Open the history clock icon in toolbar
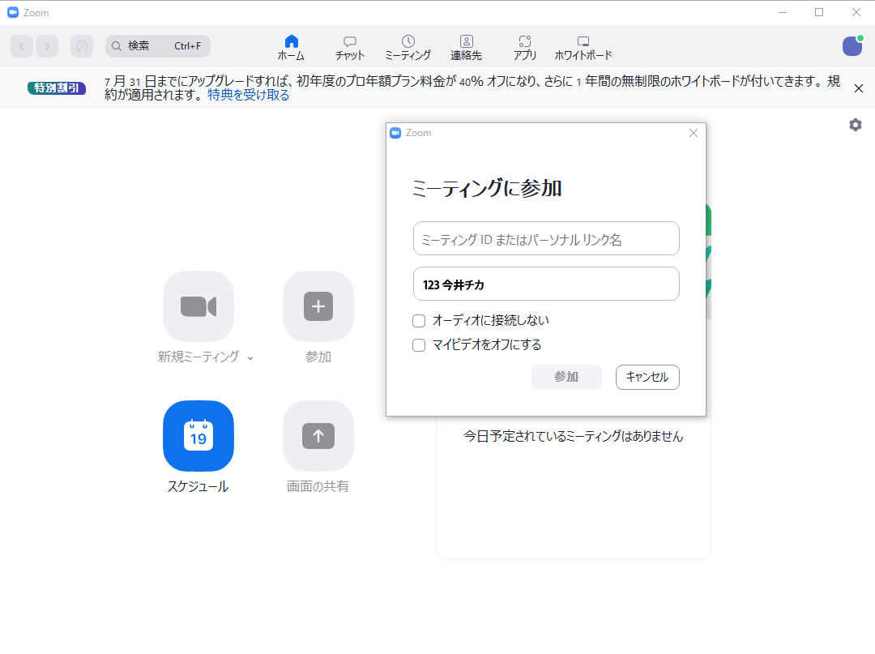 82,46
